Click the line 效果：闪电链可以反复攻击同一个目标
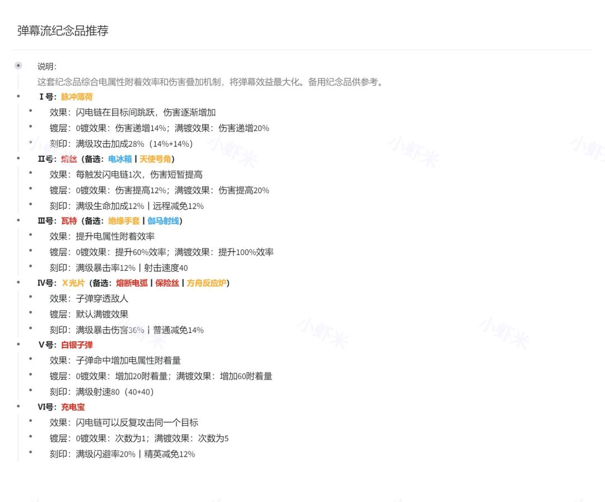Viewport: 605px width, 502px height. (x=124, y=423)
